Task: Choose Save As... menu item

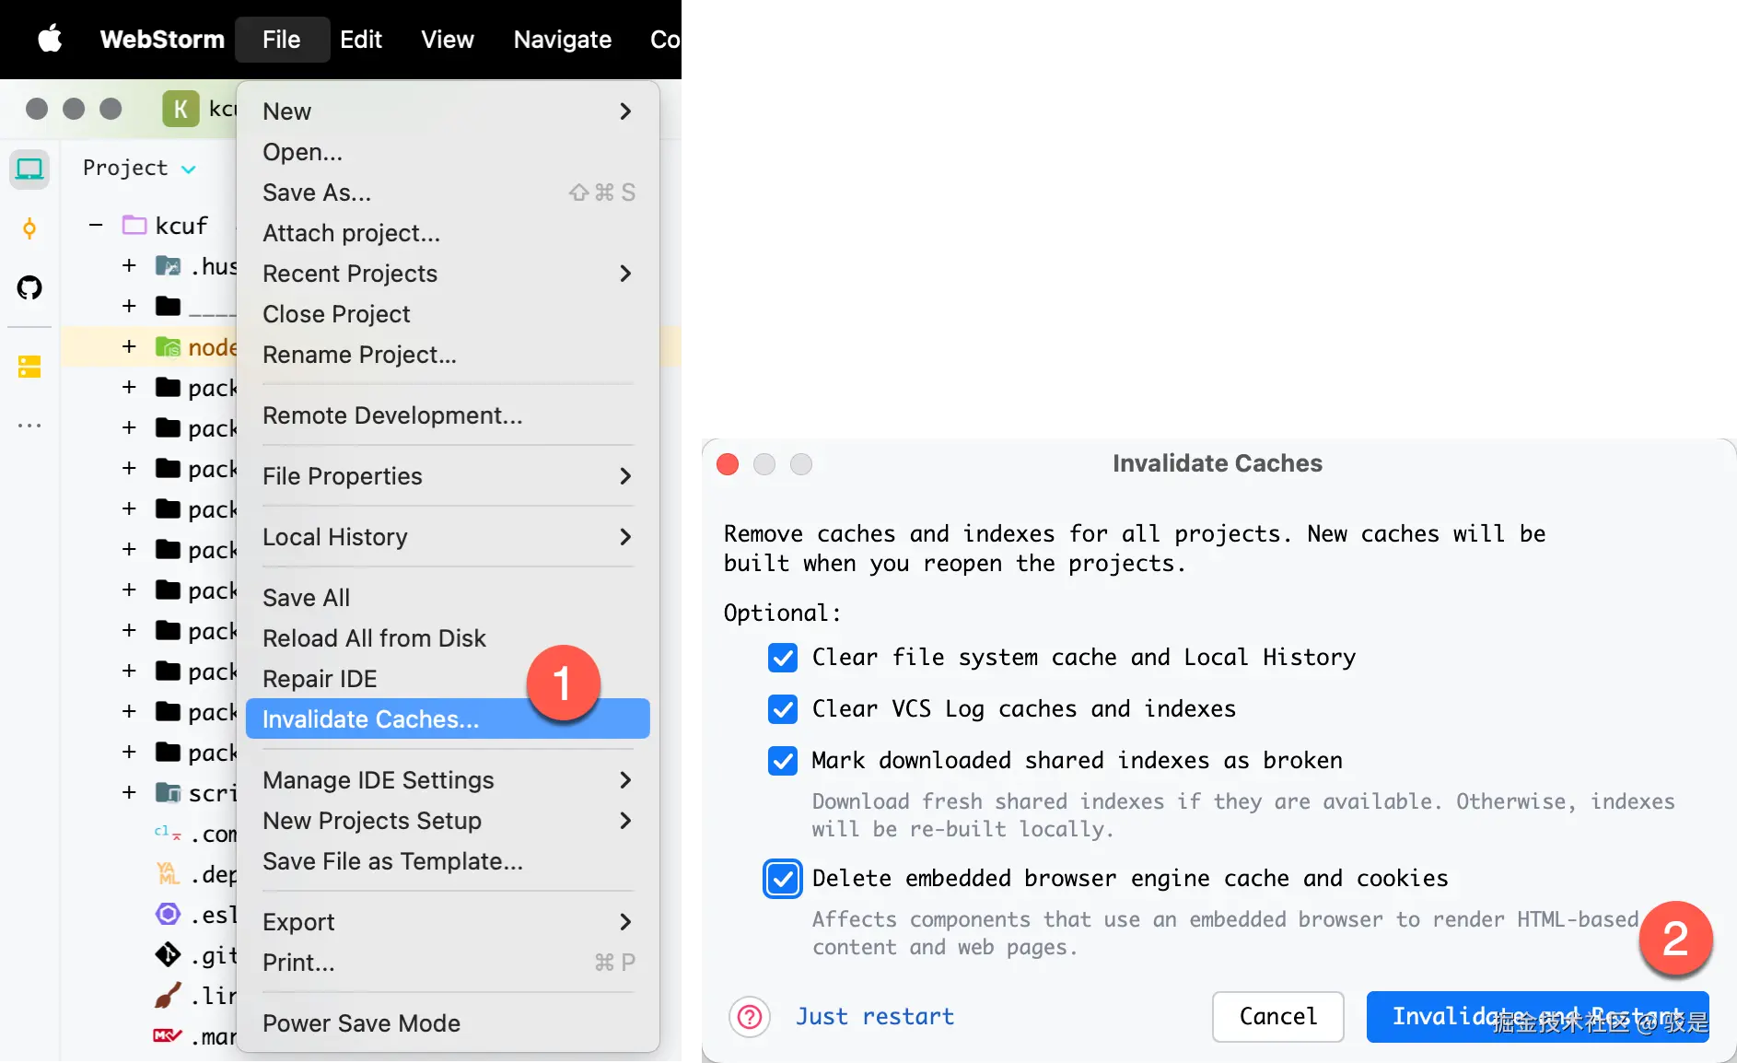Action: [x=448, y=193]
